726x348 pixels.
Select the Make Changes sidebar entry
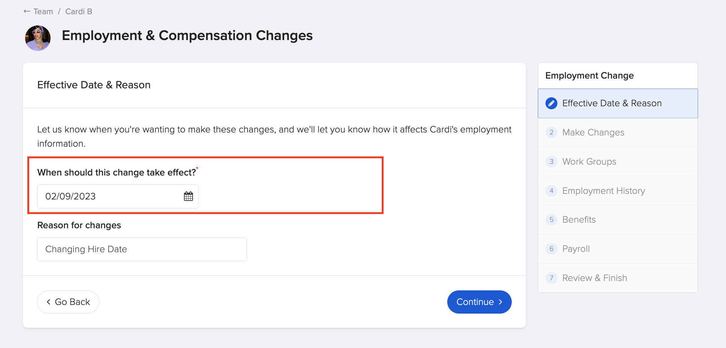[x=593, y=132]
